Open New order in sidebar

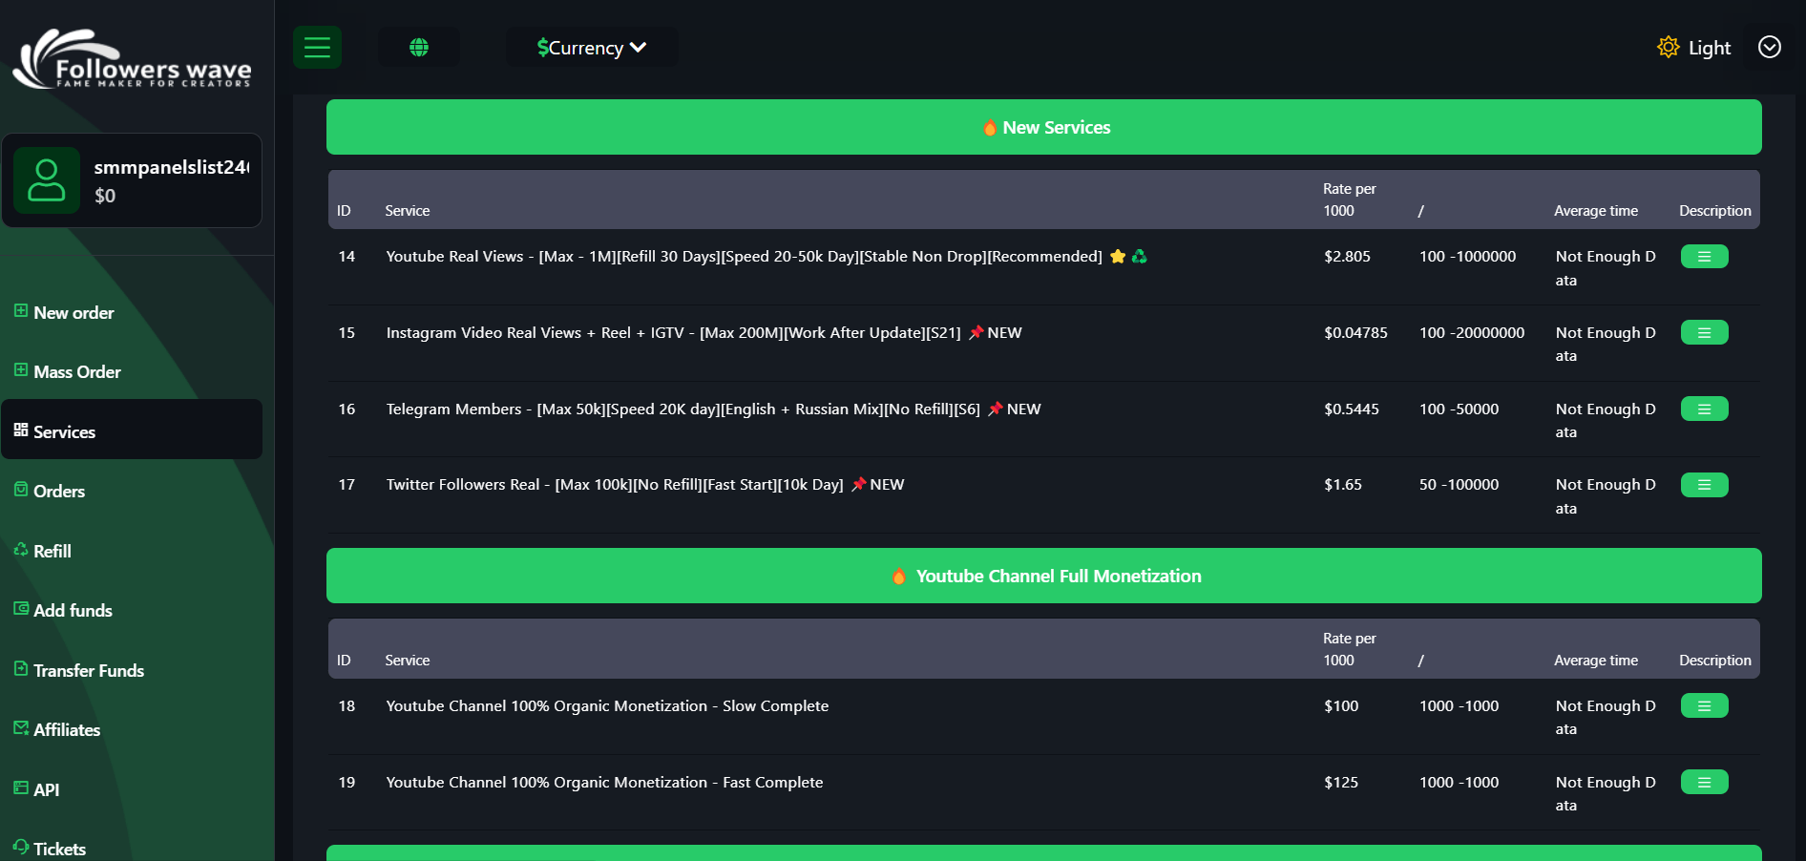pos(73,312)
